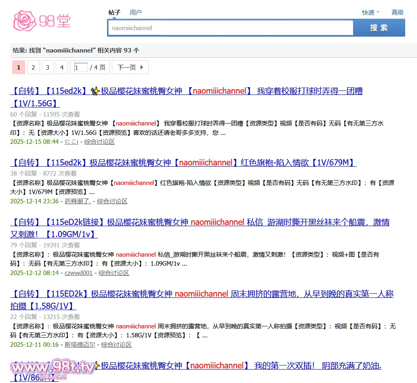Click inside the naomiiichannel search field
This screenshot has height=383, width=417.
click(x=230, y=28)
